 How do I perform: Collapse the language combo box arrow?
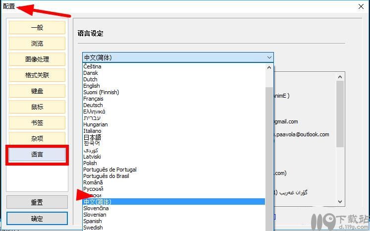click(269, 58)
